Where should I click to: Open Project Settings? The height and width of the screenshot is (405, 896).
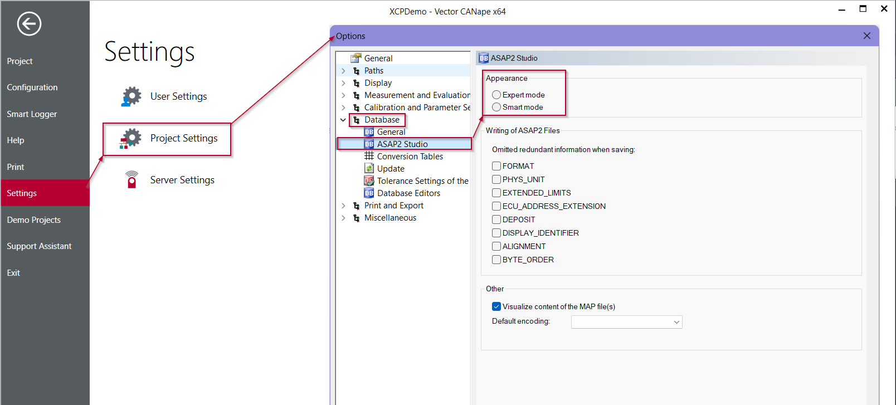click(184, 138)
